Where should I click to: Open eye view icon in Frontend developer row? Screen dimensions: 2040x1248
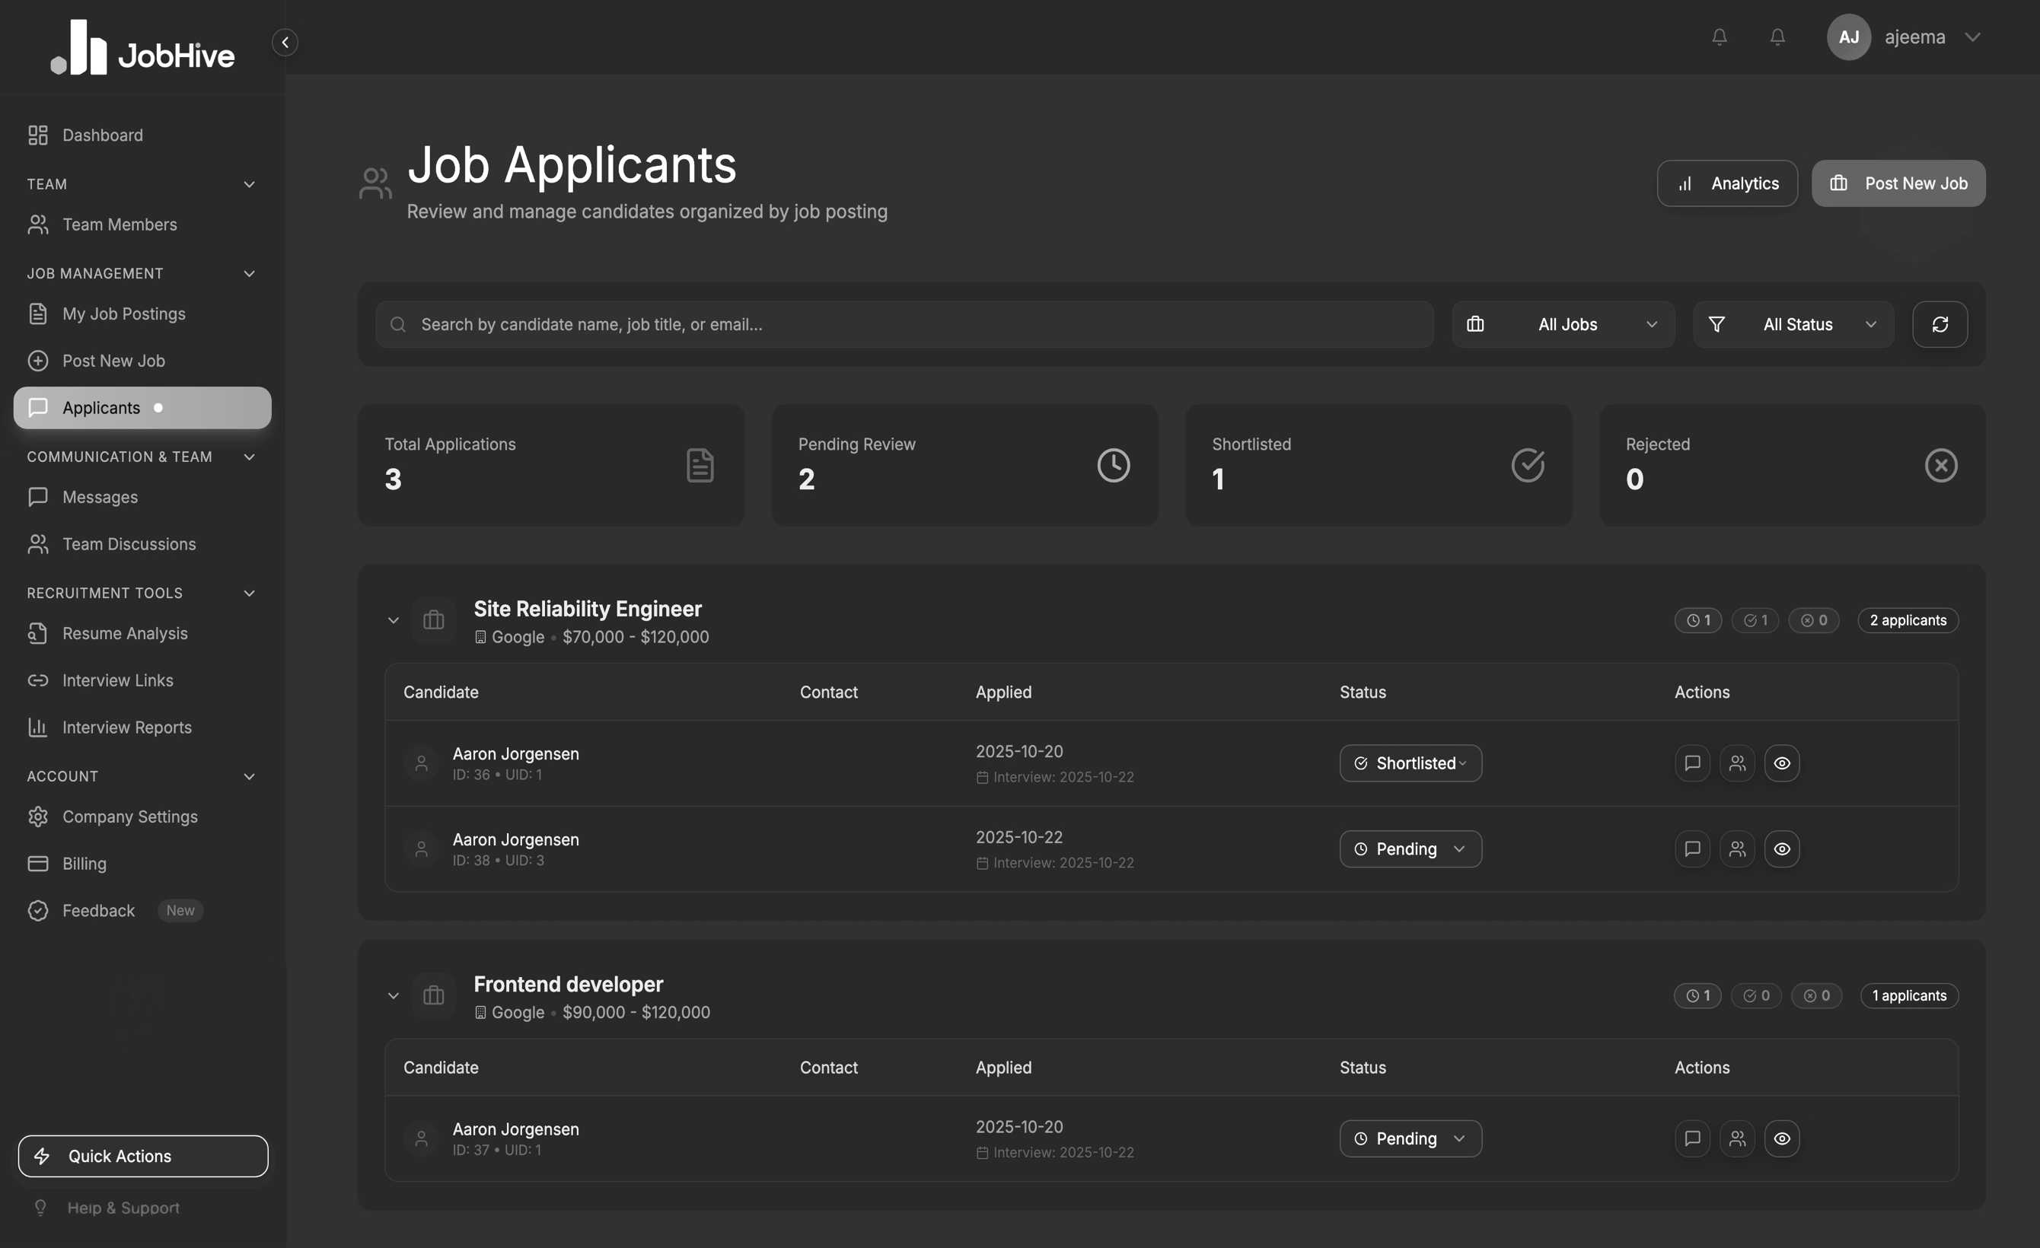[1783, 1138]
